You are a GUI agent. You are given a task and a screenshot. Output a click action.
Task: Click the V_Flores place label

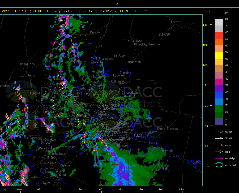pos(44,183)
